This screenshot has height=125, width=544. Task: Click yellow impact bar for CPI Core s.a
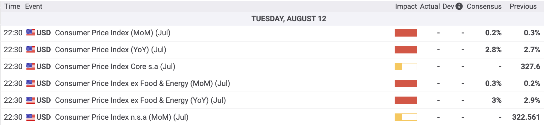coord(406,67)
